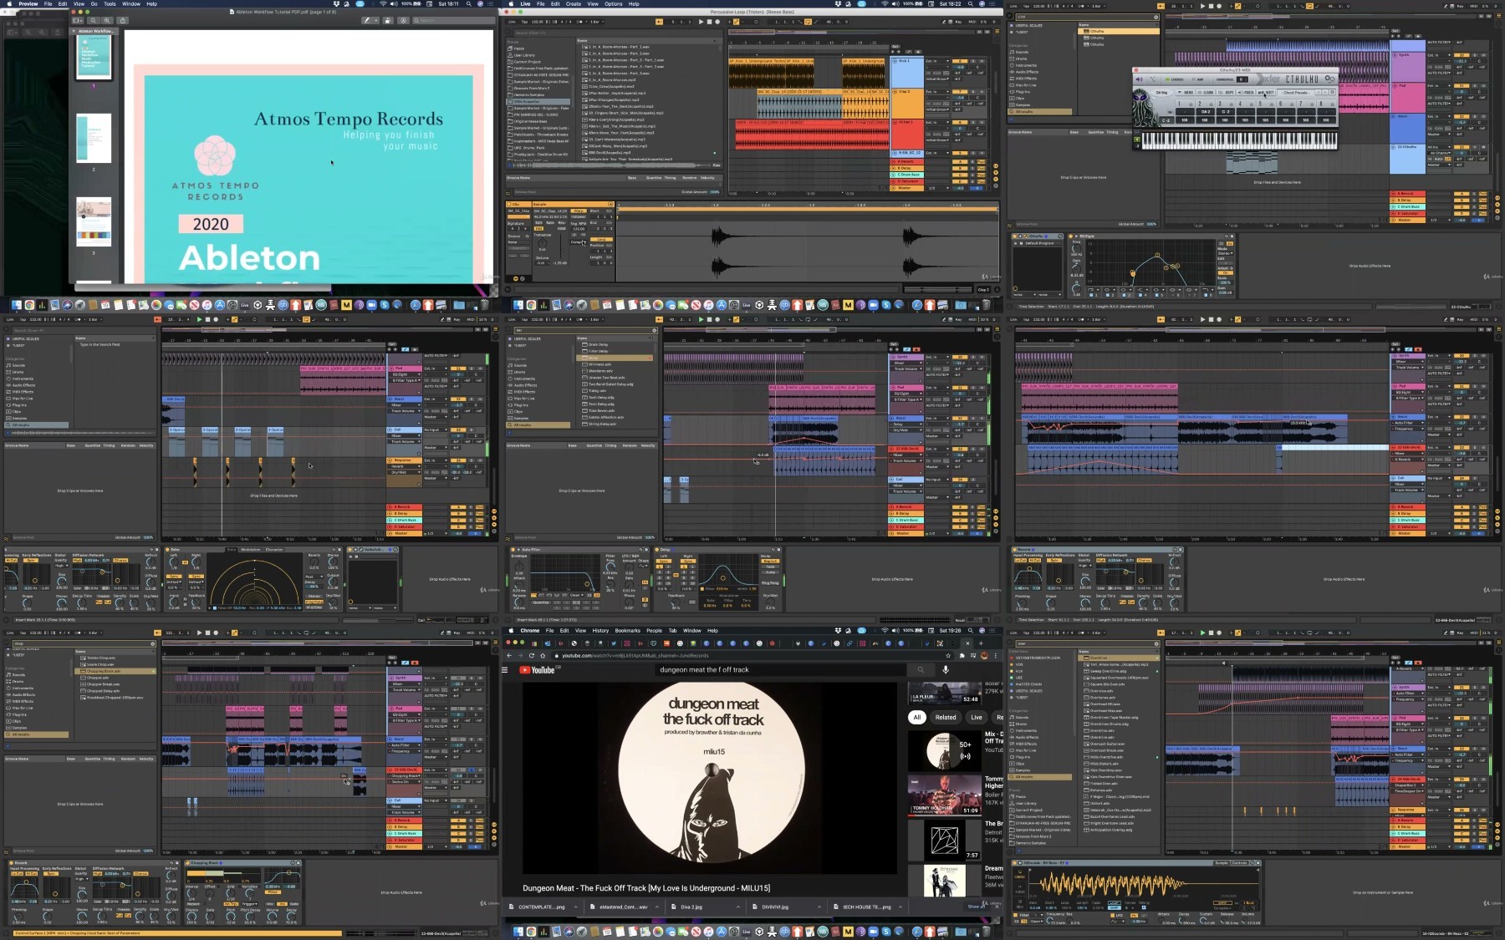
Task: Open the 1 Bar quantization menu in Percussive Loop
Action: [x=597, y=22]
